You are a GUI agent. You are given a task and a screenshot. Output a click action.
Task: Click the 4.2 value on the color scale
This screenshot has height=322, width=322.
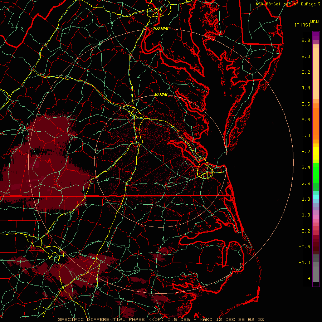point(306,152)
